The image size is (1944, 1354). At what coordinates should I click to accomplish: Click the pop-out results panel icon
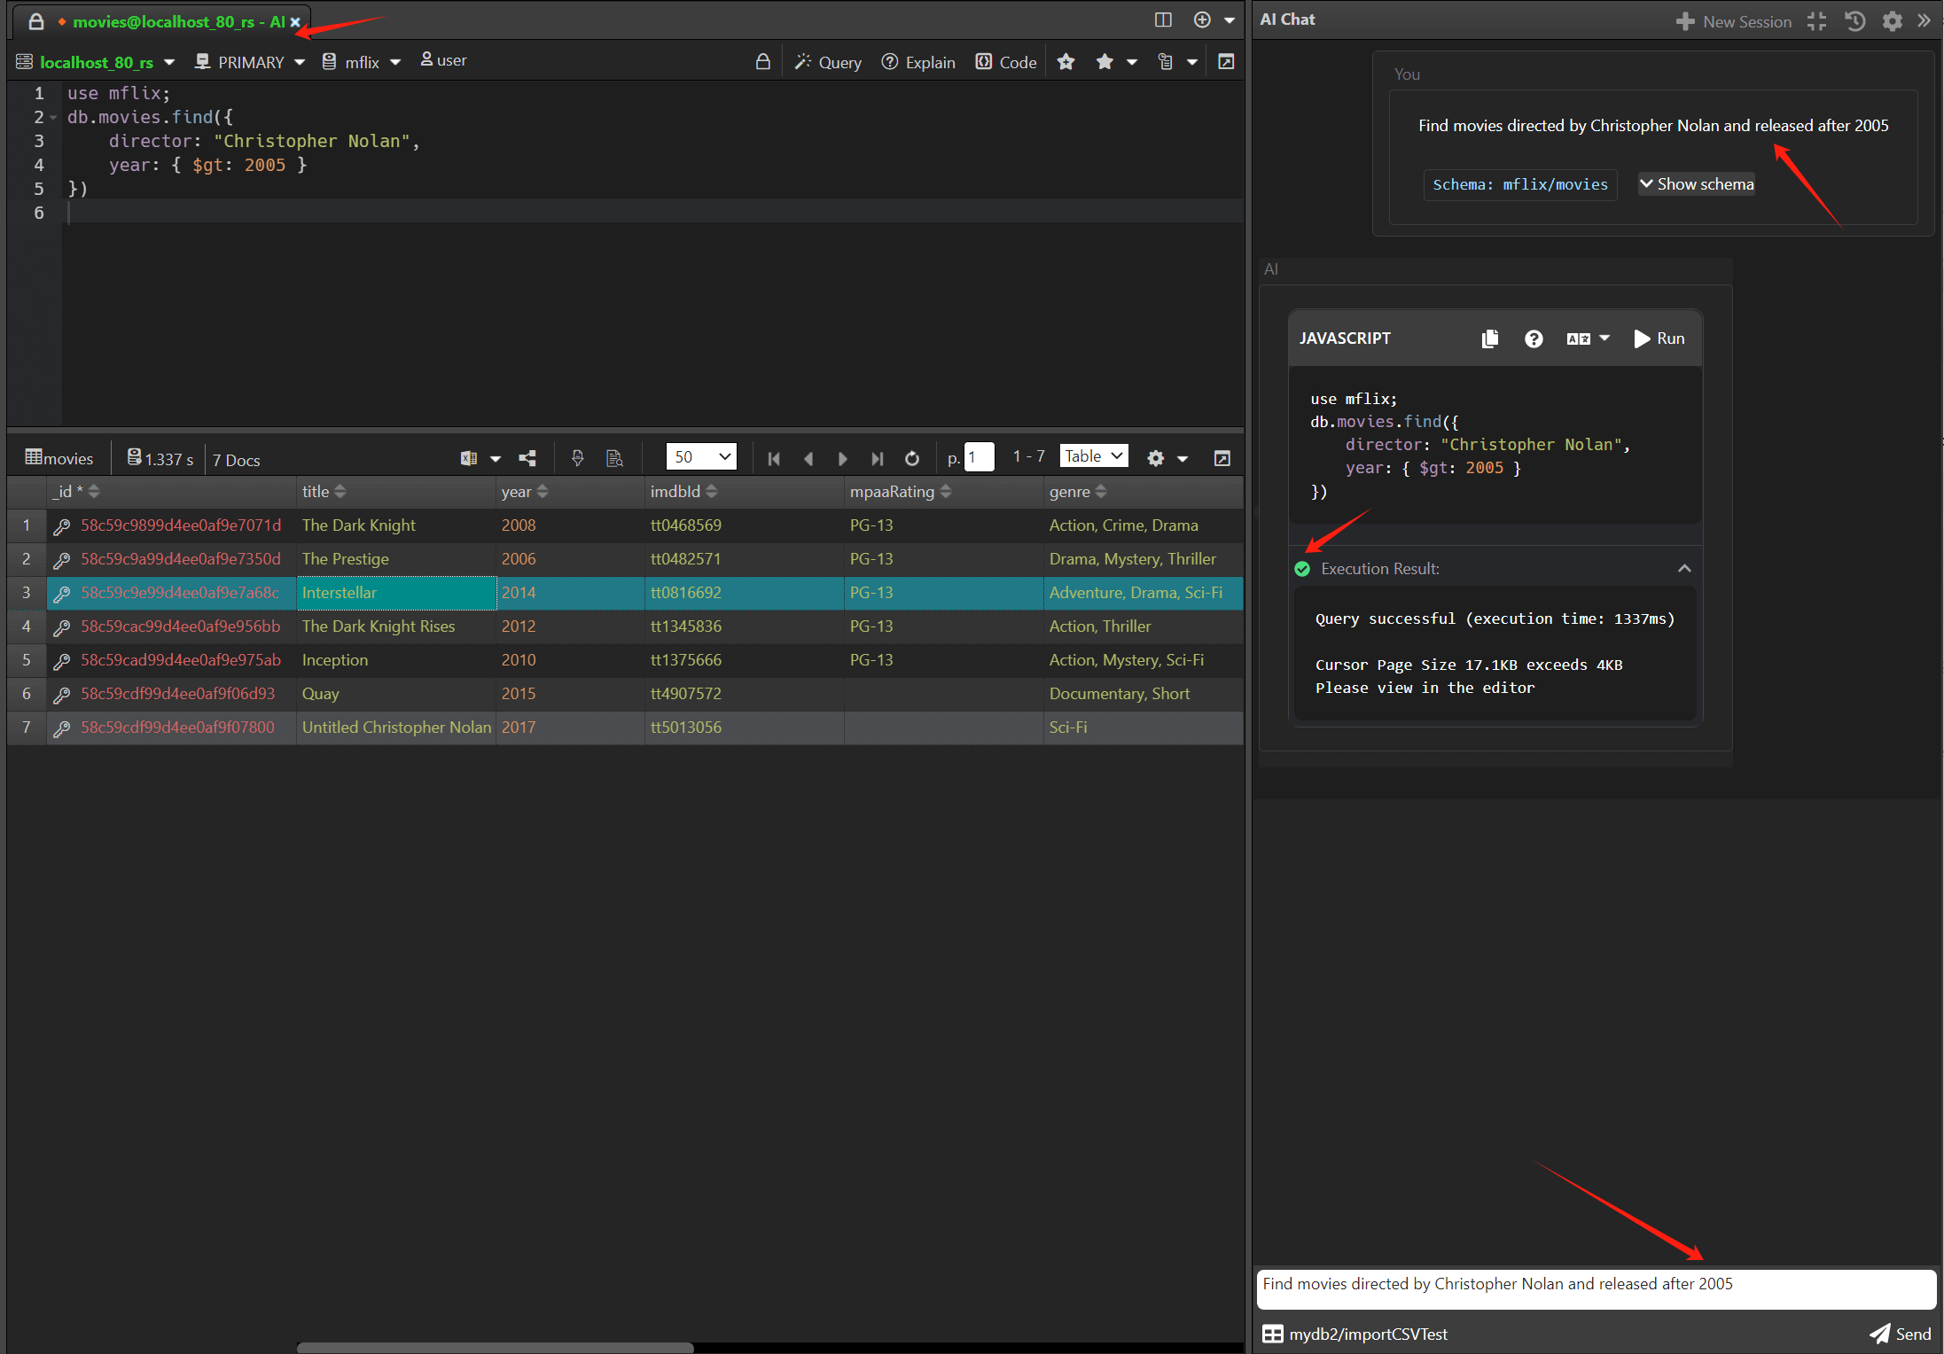pyautogui.click(x=1222, y=458)
